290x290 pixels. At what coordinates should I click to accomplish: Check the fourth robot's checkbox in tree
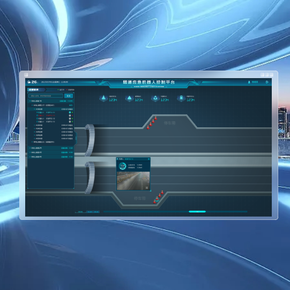click(x=37, y=121)
